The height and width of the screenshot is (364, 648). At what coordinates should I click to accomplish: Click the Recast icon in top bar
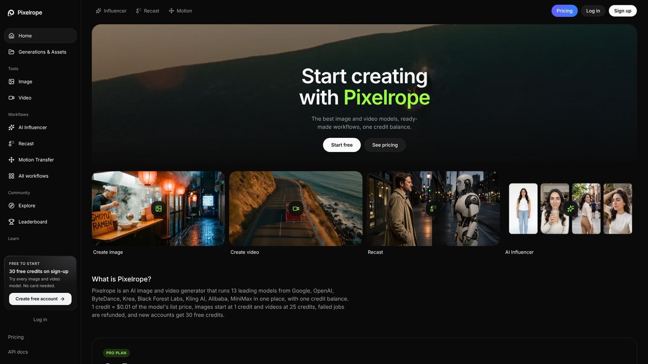tap(139, 11)
